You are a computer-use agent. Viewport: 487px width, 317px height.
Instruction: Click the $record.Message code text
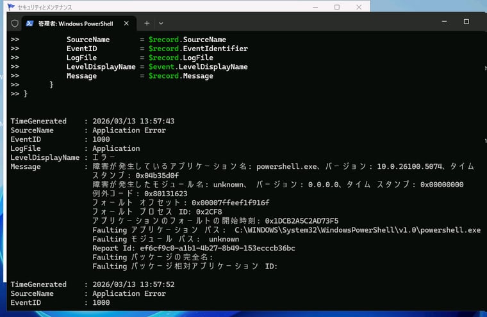point(181,76)
